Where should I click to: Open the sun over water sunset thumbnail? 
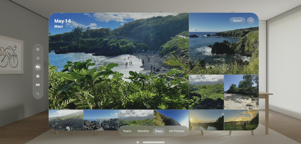coord(206,120)
